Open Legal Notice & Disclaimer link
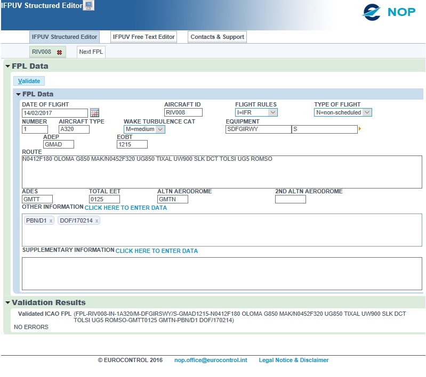The height and width of the screenshot is (377, 426). (x=294, y=360)
